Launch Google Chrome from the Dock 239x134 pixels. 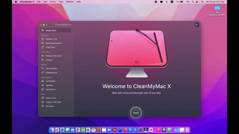(78, 130)
